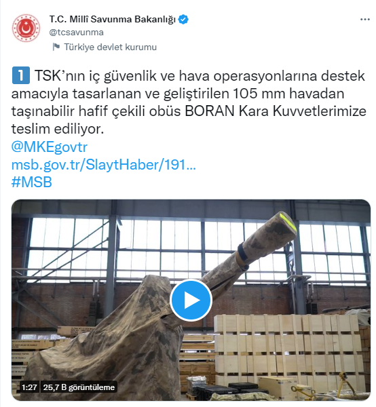Click the video thumbnail's wooden crates area

287,348
